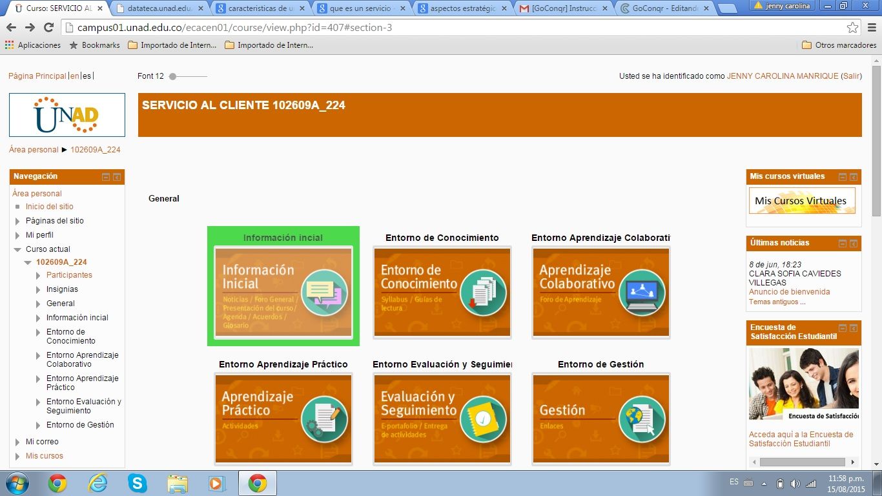
Task: Open the Evaluación y Seguimiento notebook icon
Action: (483, 419)
